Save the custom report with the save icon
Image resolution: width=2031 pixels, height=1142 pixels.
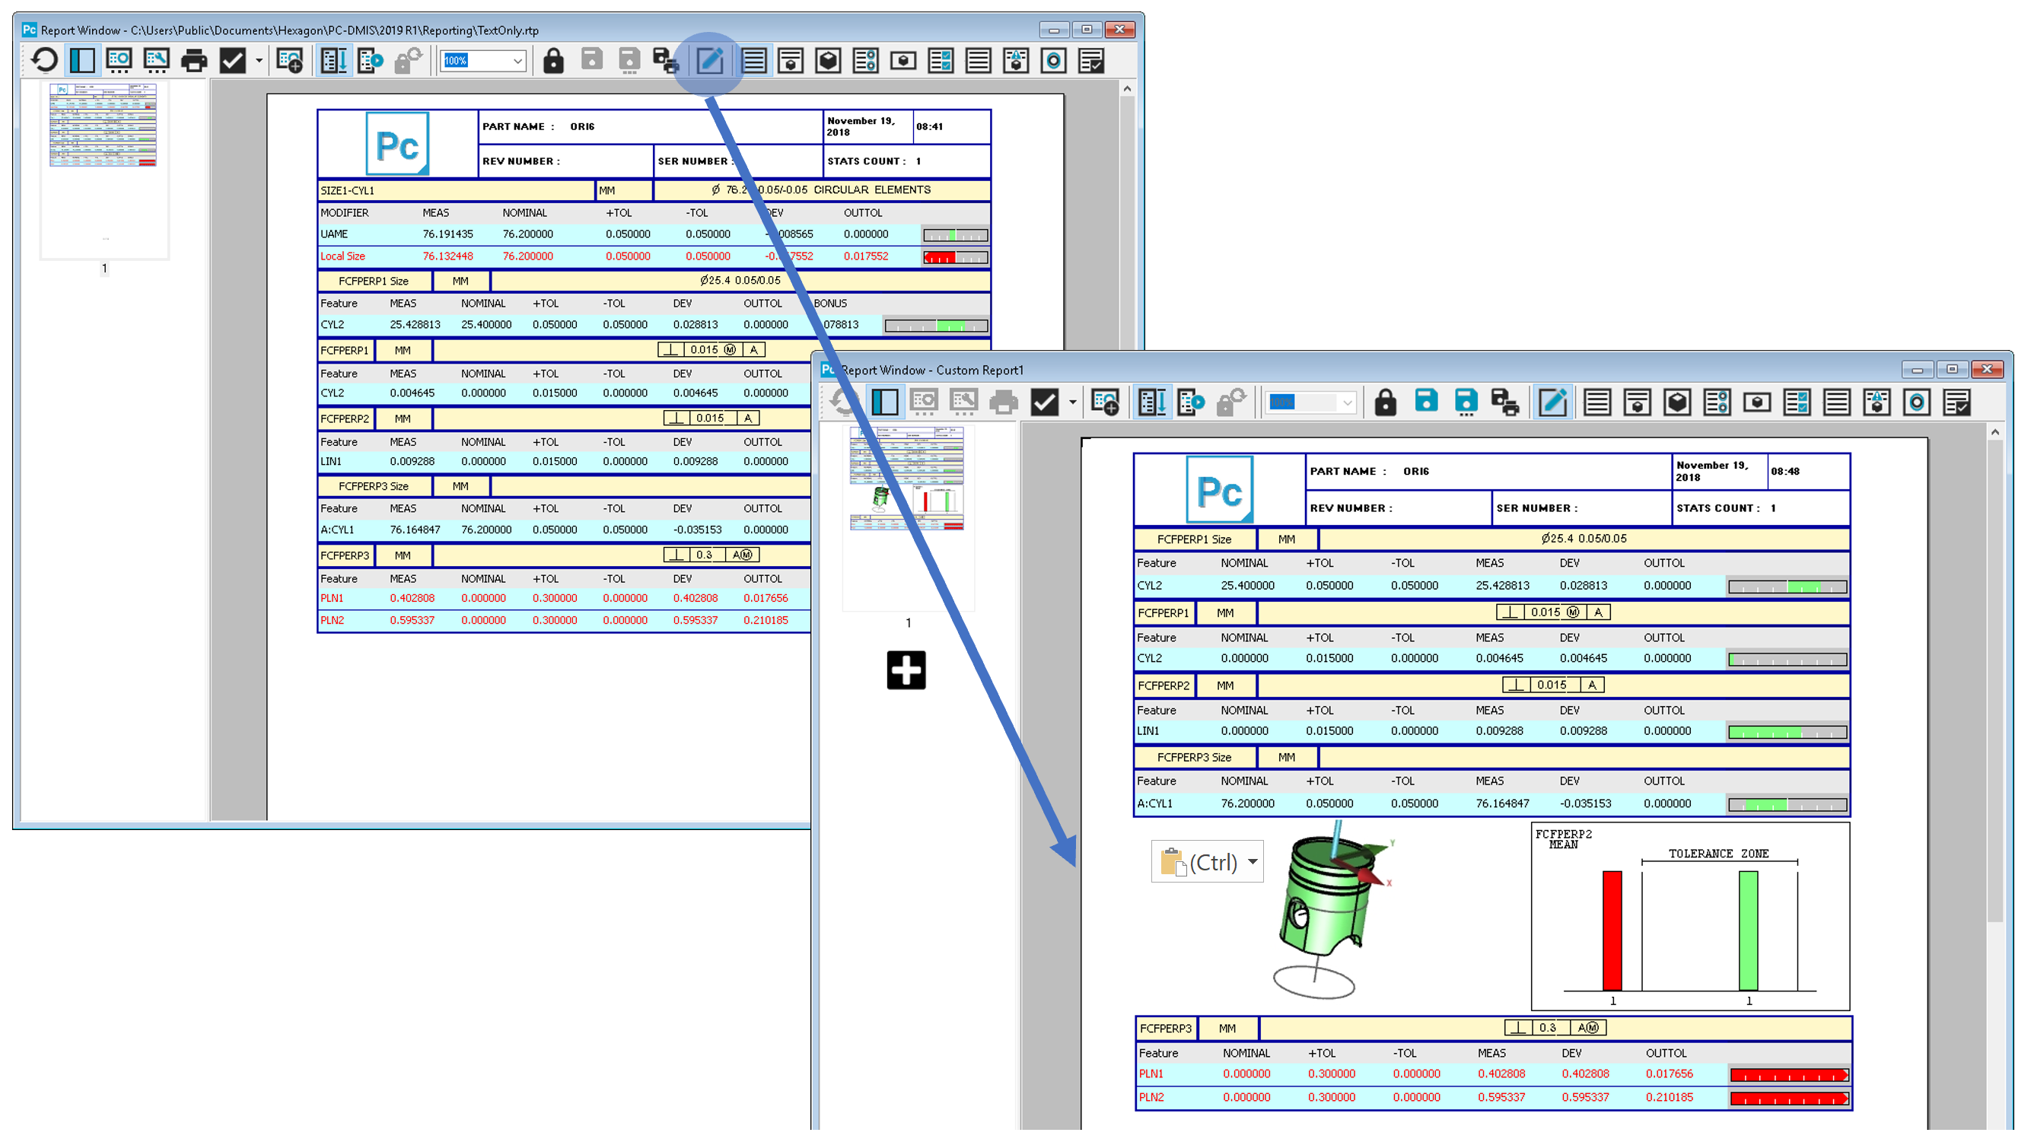point(1427,402)
